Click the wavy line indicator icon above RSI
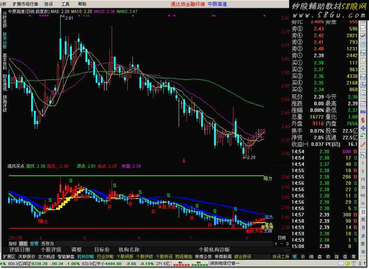369x269 pixels. tap(363, 104)
